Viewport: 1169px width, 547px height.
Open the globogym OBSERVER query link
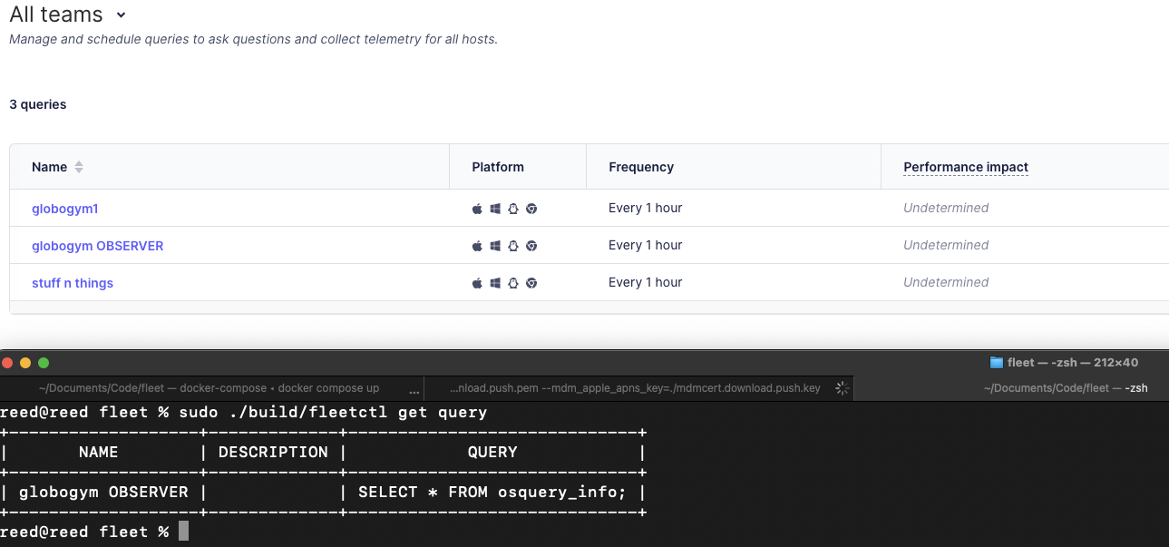pos(98,246)
